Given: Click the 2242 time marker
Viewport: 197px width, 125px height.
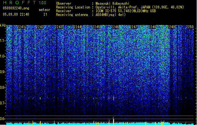Looking at the screenshot, I should 40,27.
